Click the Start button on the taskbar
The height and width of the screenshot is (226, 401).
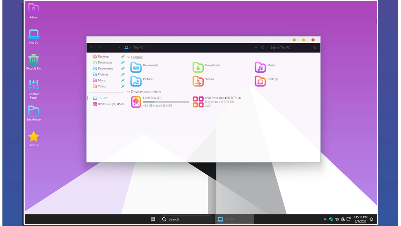click(153, 219)
